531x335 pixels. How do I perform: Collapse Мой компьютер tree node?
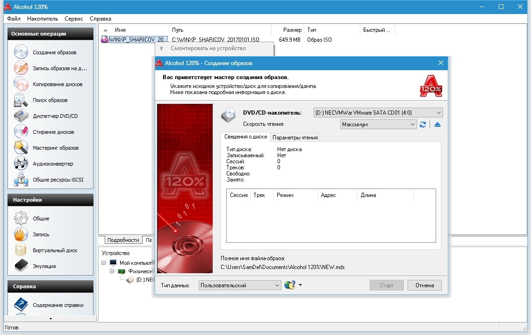click(x=104, y=263)
